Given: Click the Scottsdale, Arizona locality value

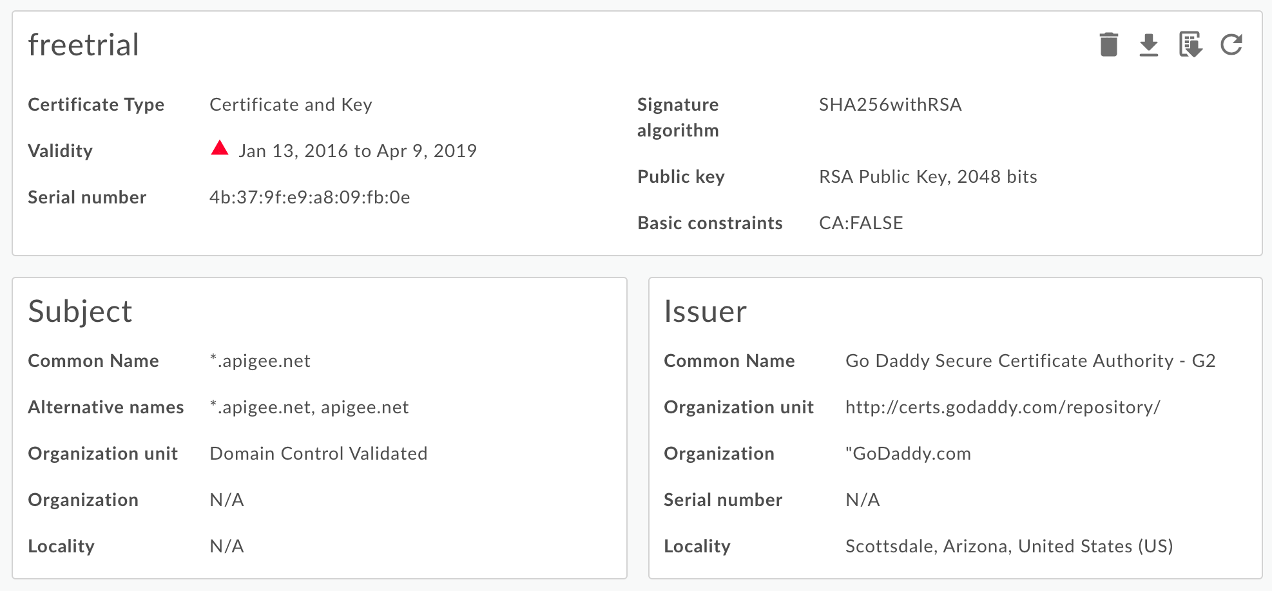Looking at the screenshot, I should coord(1009,546).
